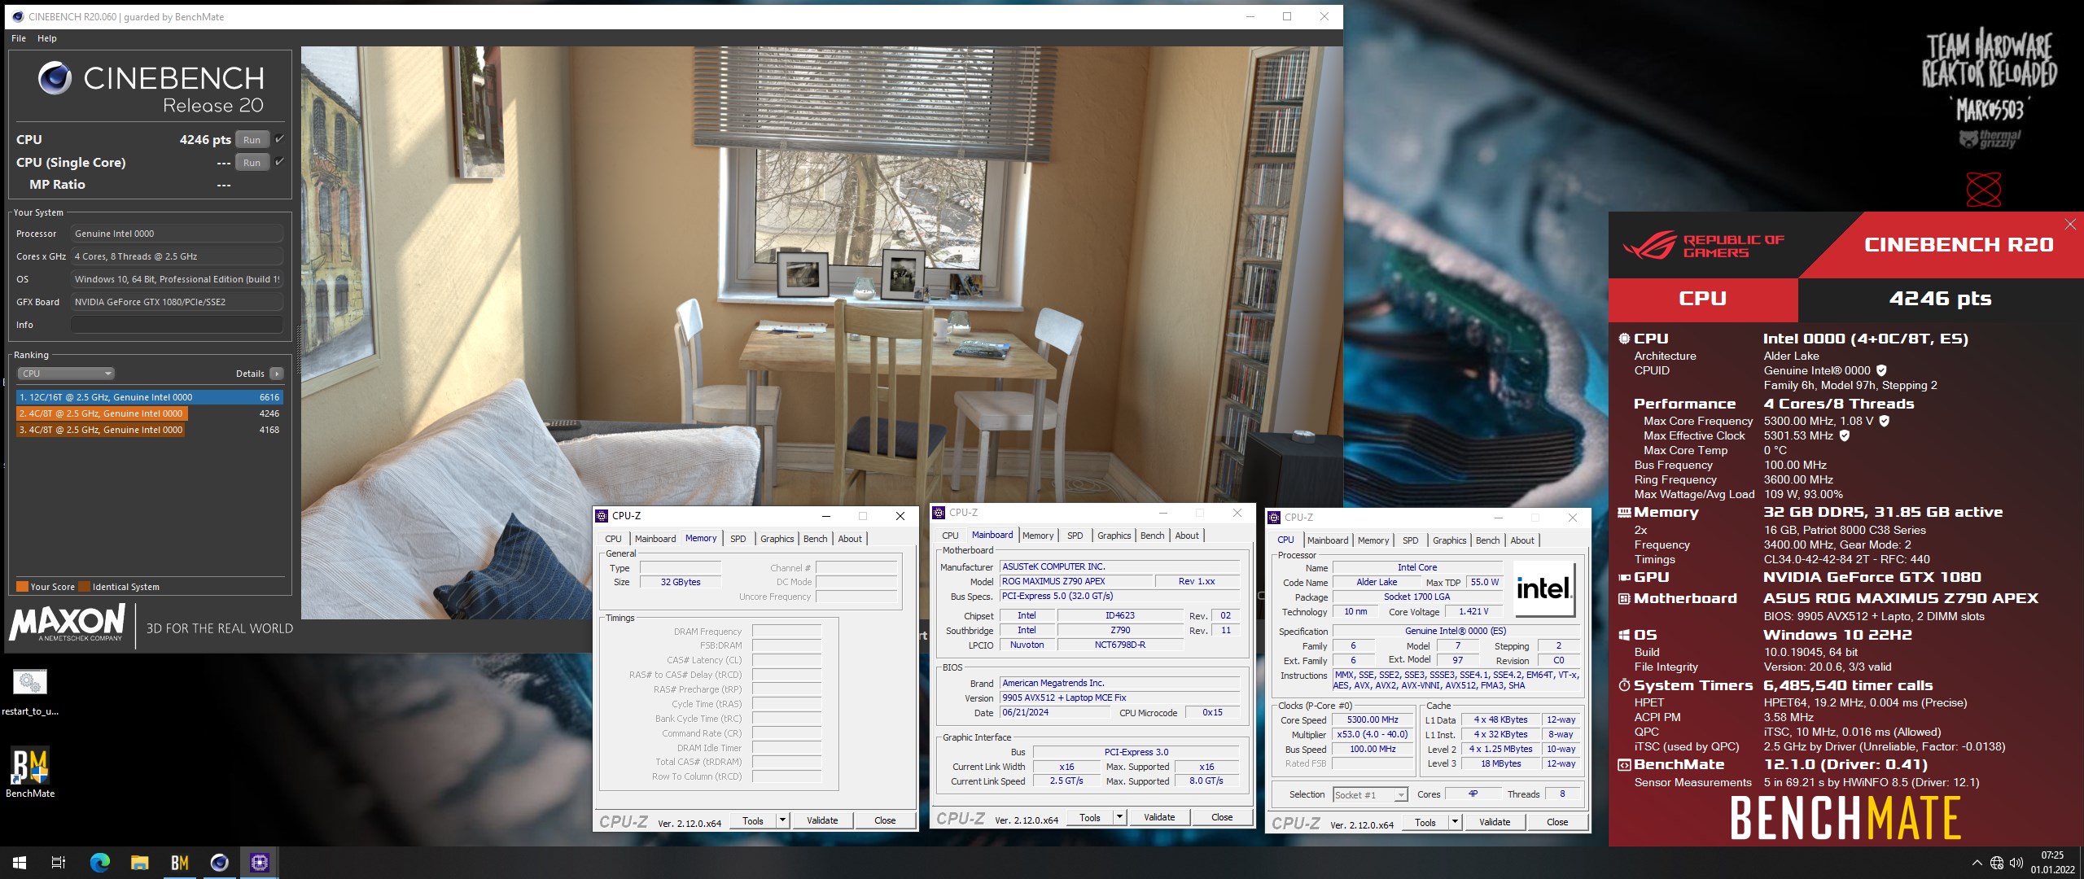This screenshot has height=879, width=2084.
Task: Open the Tools dropdown arrow in the rightmost CPU-Z window
Action: point(1455,822)
